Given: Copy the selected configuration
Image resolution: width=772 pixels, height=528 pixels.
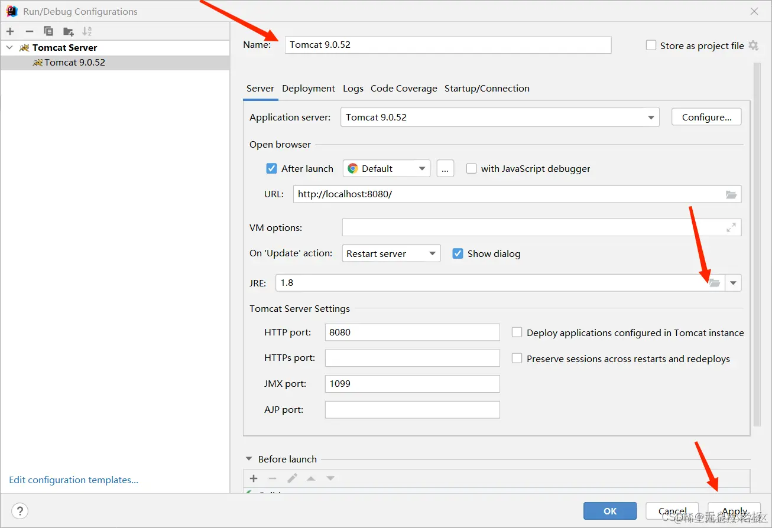Looking at the screenshot, I should pyautogui.click(x=48, y=31).
